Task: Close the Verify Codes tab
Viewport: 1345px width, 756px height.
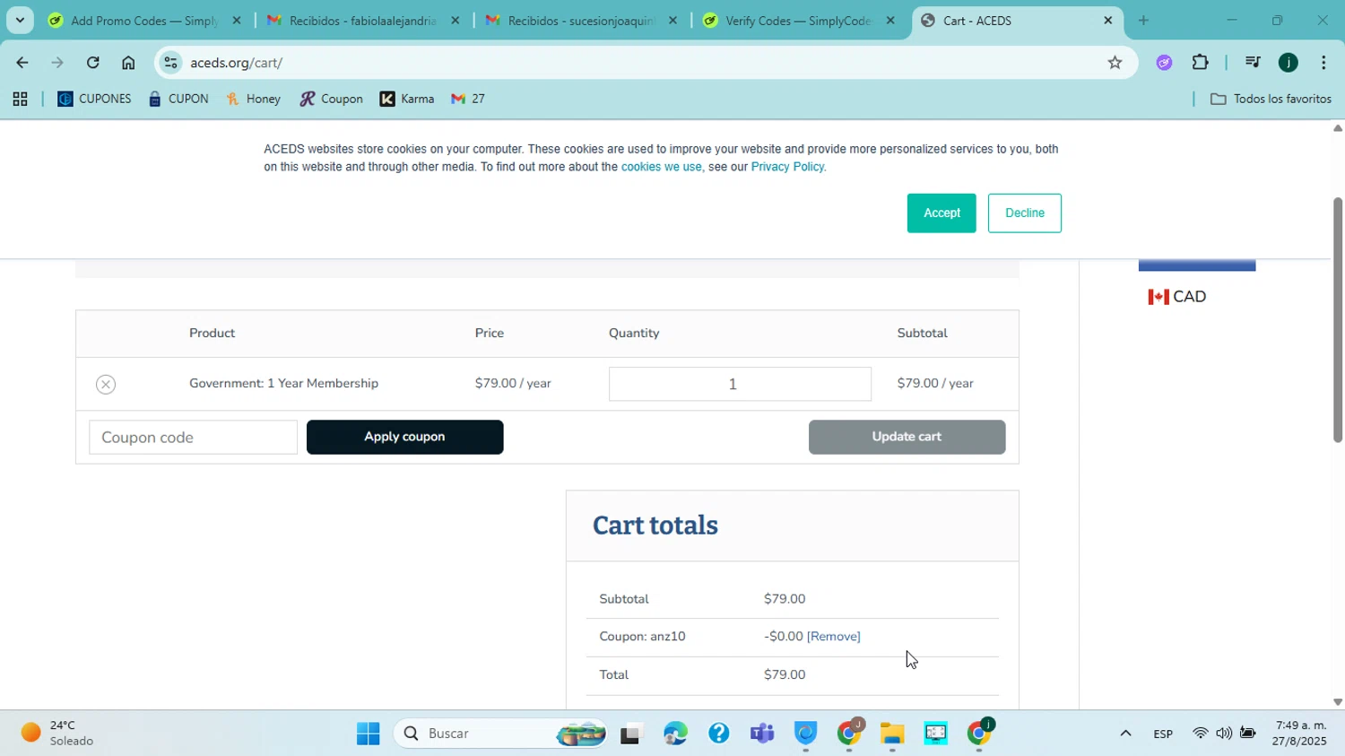Action: 890,21
